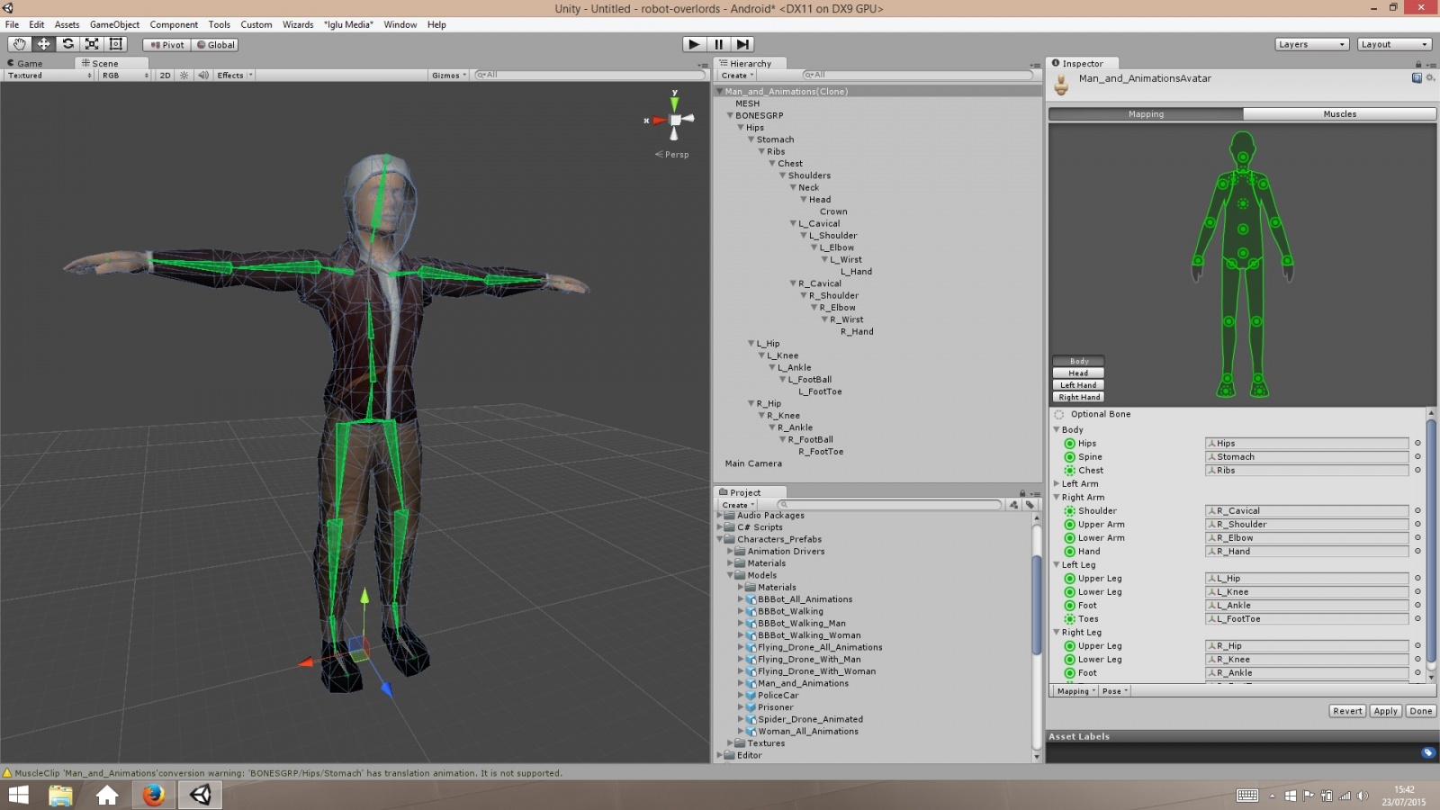This screenshot has width=1440, height=810.
Task: Select the Scale tool in toolbar
Action: pyautogui.click(x=92, y=44)
